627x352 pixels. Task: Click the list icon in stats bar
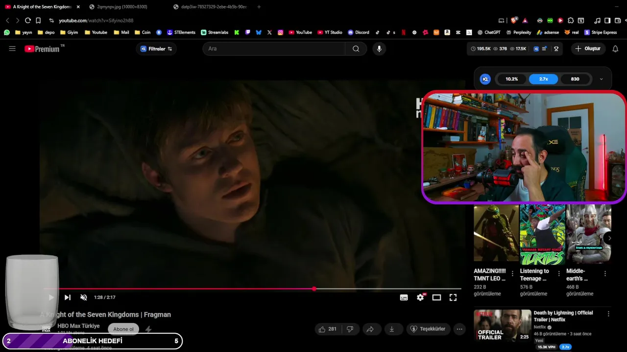point(544,49)
